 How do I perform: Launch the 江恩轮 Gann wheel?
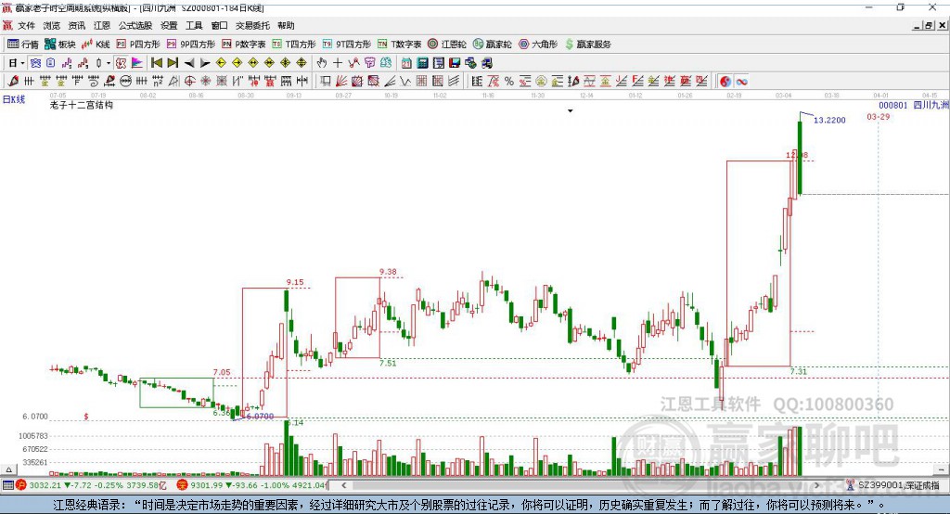[447, 45]
